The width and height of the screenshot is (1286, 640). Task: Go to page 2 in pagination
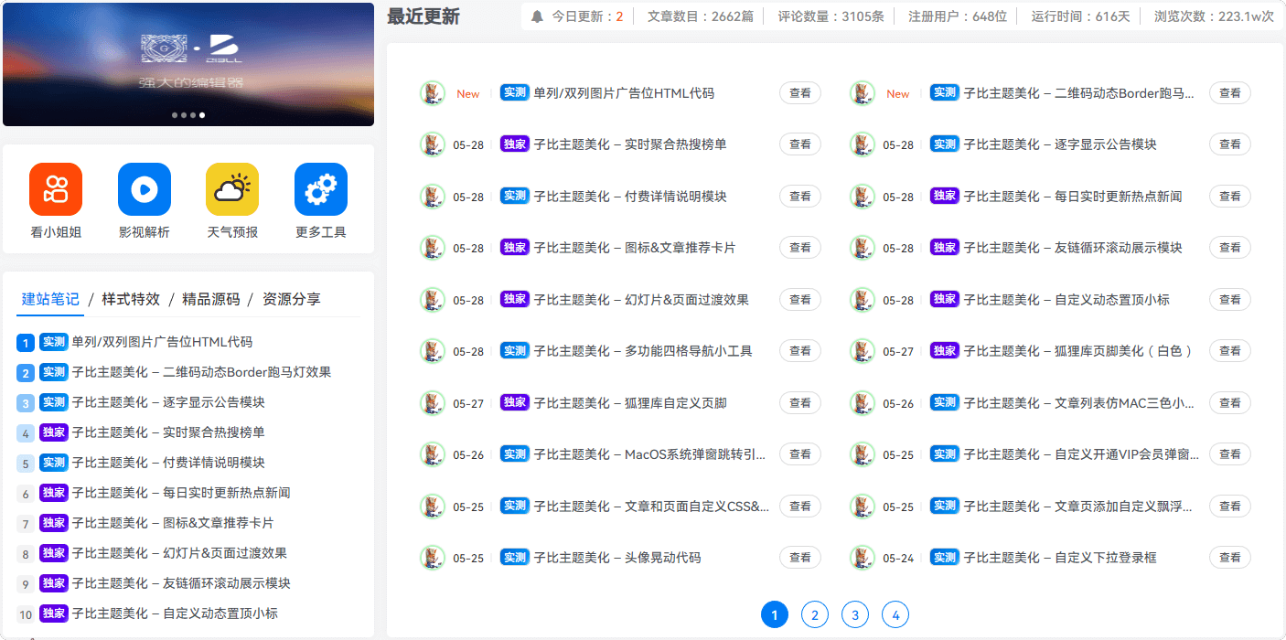815,614
